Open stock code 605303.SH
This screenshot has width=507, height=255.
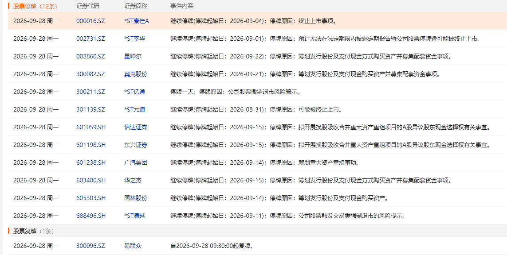tap(91, 198)
